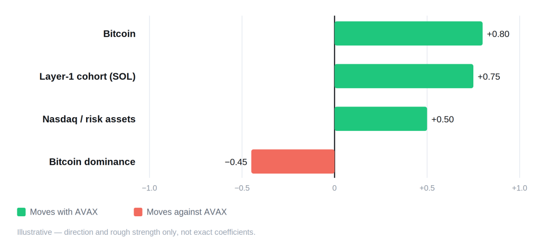Click the +0.50 value label
The height and width of the screenshot is (249, 541).
(x=442, y=120)
